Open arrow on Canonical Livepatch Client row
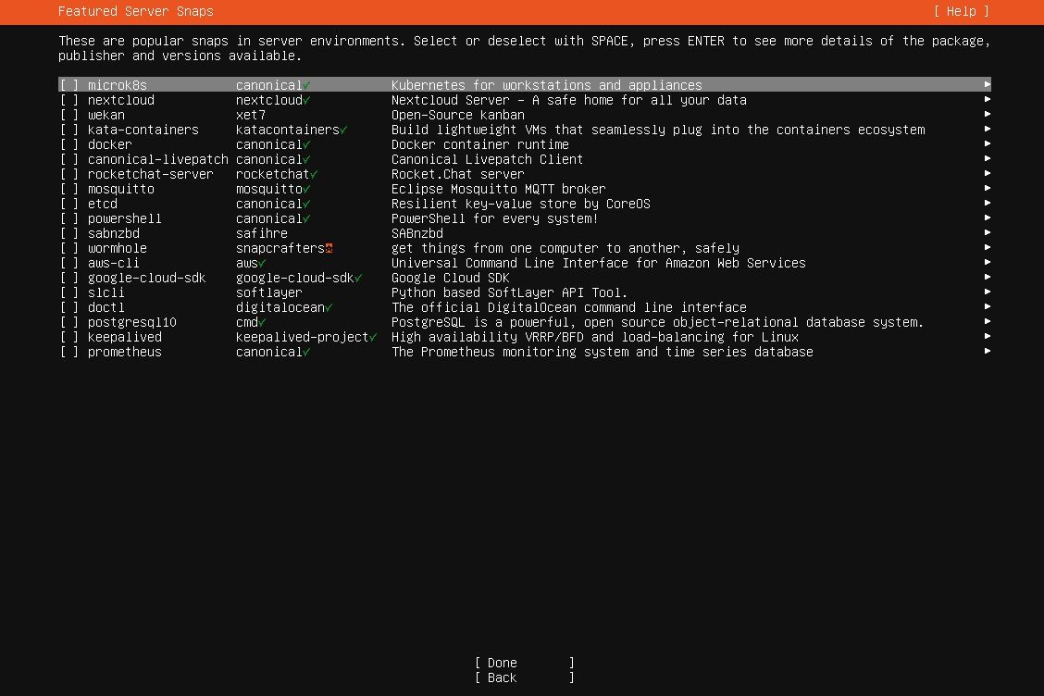1044x696 pixels. coord(988,158)
